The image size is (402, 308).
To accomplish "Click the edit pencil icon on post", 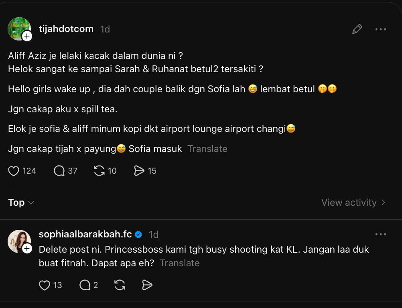I will [357, 29].
